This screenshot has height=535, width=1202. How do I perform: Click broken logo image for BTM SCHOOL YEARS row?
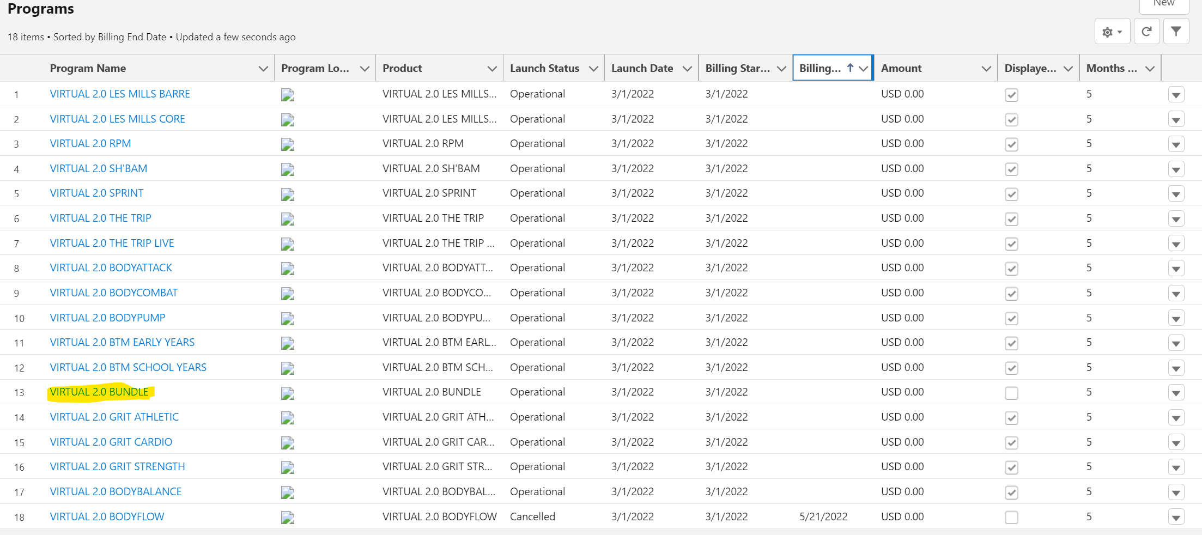pyautogui.click(x=288, y=368)
